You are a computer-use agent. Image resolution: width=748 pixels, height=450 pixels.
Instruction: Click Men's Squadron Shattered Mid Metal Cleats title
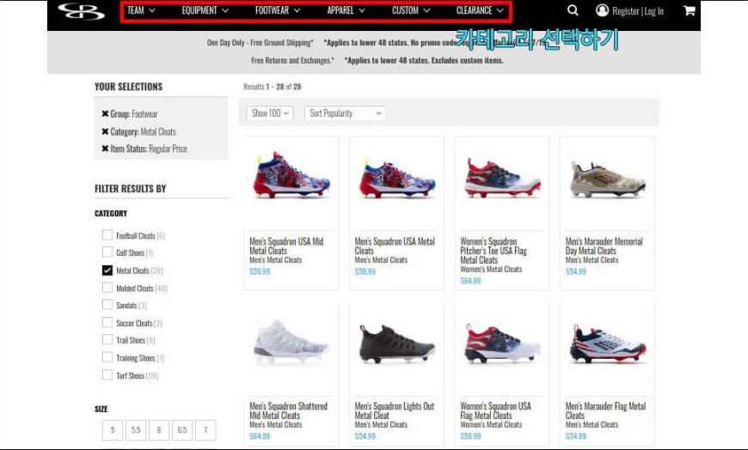[288, 410]
